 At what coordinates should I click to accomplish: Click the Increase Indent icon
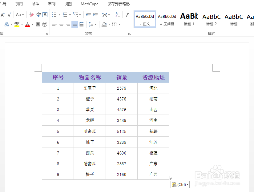click(x=95, y=15)
